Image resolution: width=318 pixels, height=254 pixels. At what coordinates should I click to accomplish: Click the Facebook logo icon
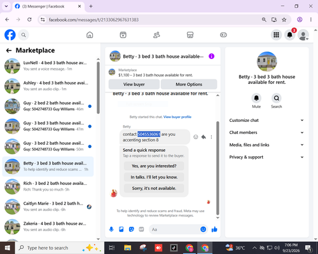click(x=10, y=35)
